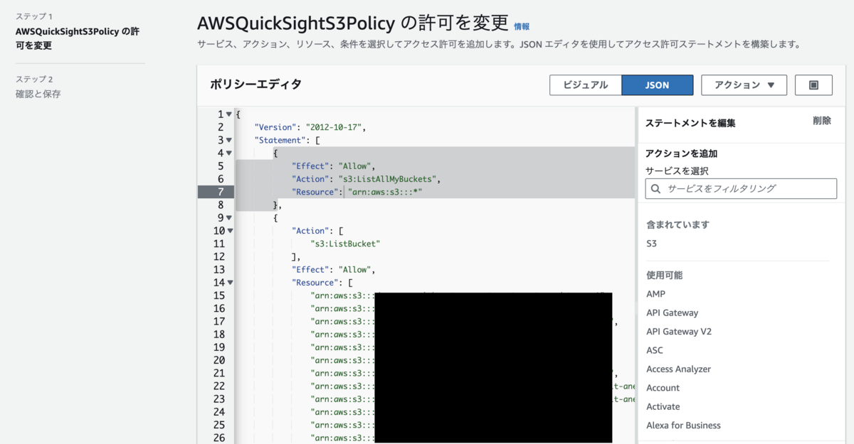The image size is (854, 444).
Task: Collapse the Statement array fold arrow on line 3
Action: click(228, 140)
